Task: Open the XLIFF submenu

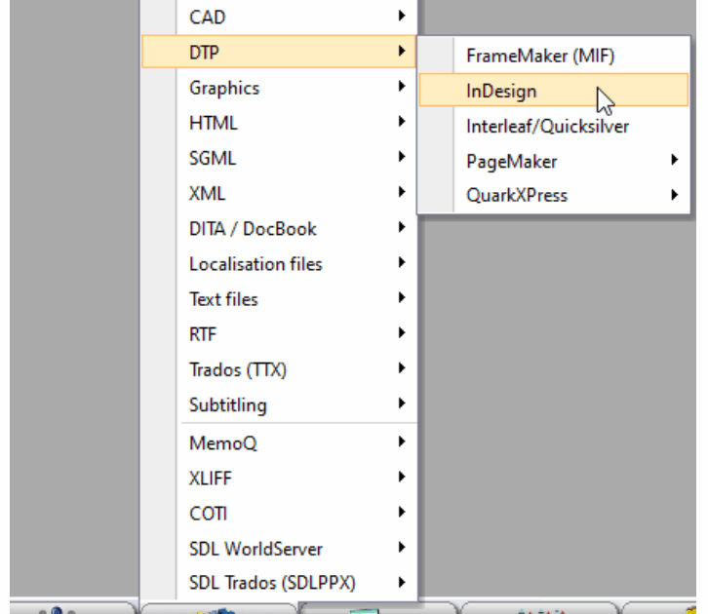Action: tap(279, 478)
